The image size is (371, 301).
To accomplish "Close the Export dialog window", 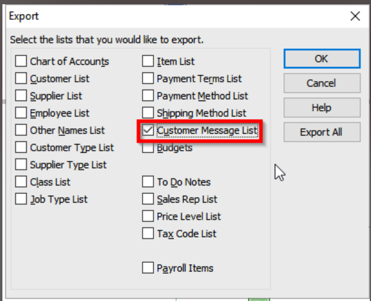I will coord(355,16).
